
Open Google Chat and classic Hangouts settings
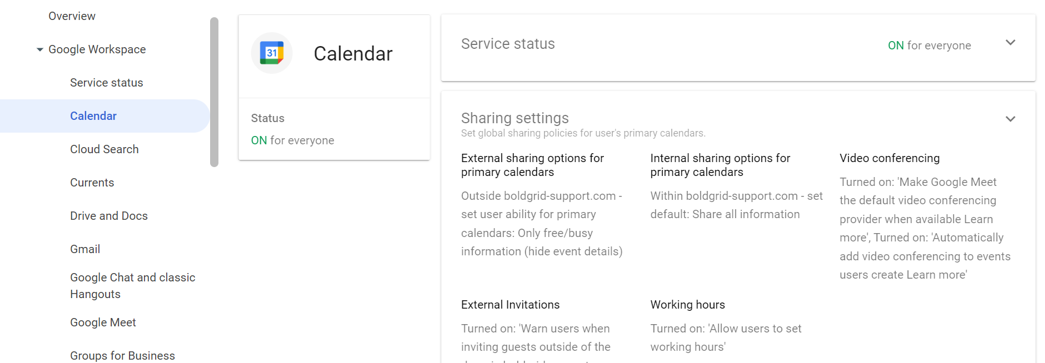[132, 285]
